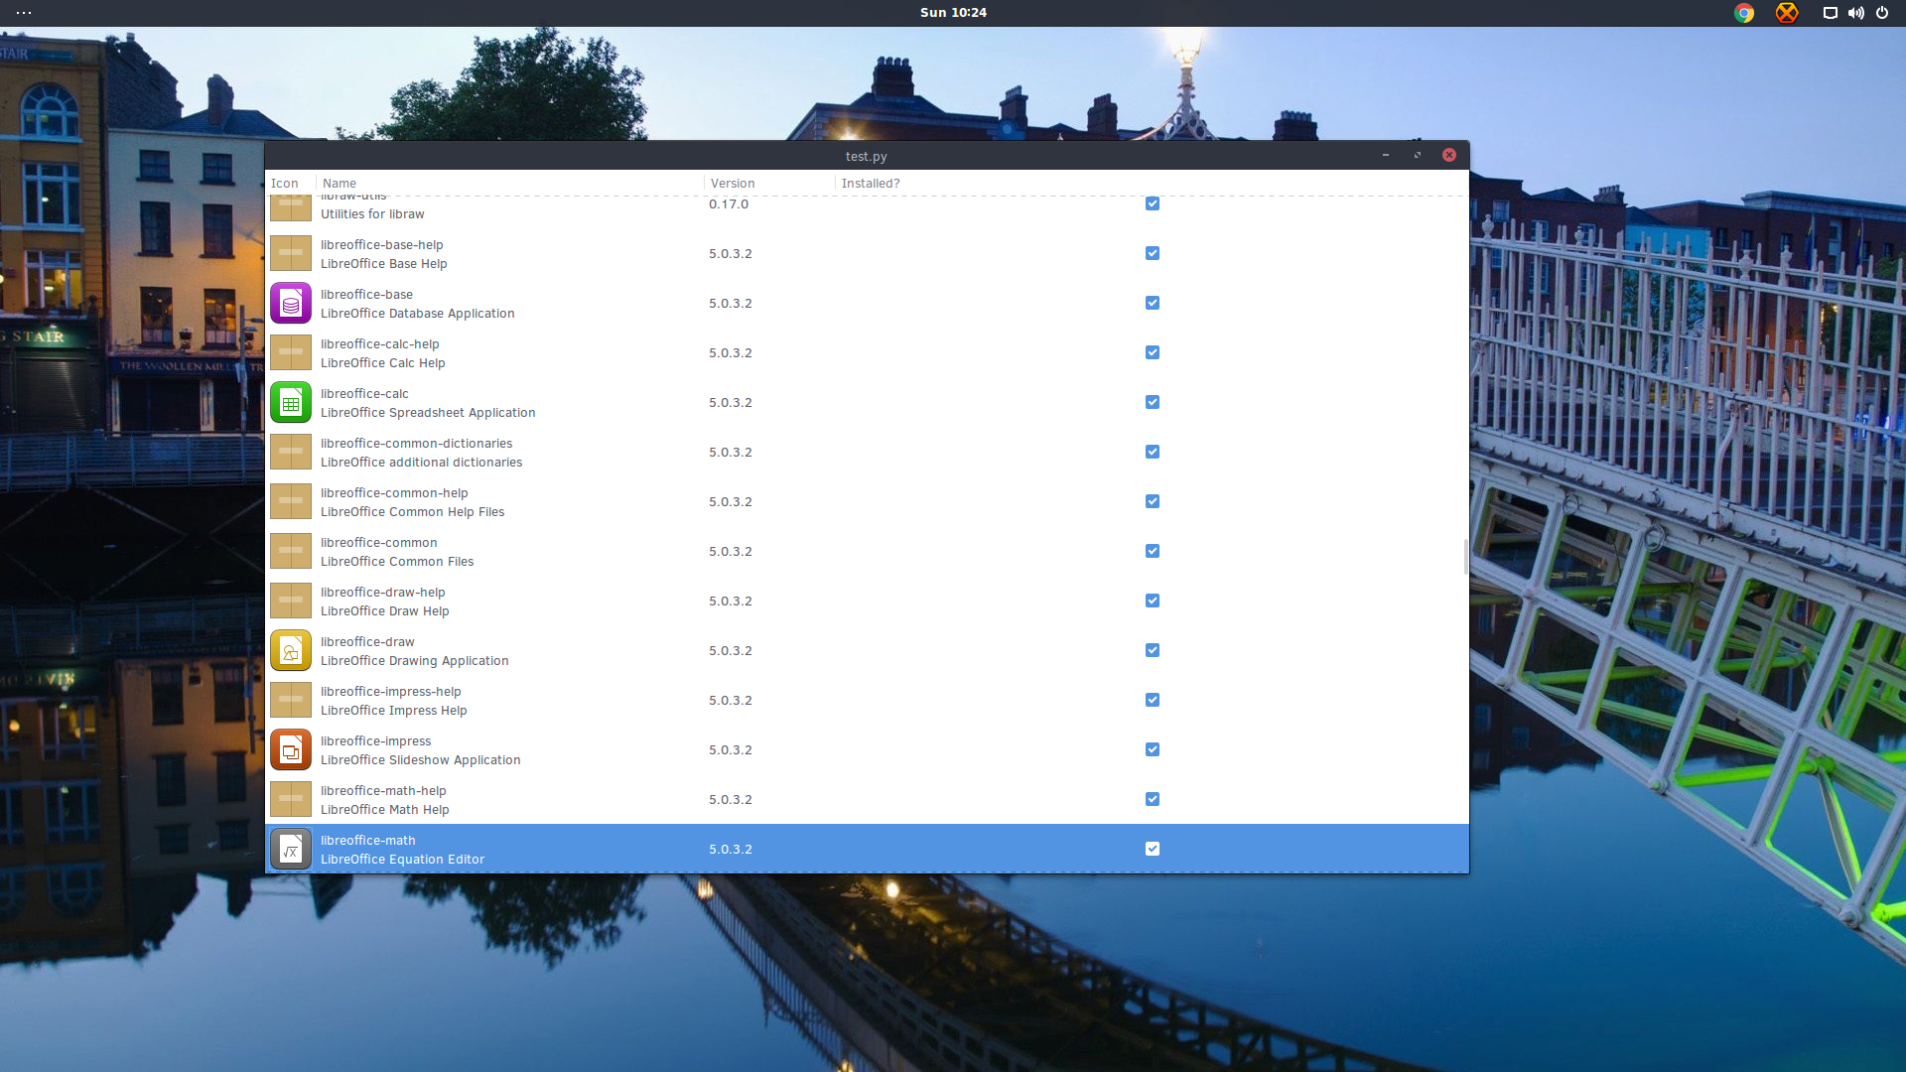Open the display indicator in top panel
The height and width of the screenshot is (1072, 1906).
(1830, 13)
